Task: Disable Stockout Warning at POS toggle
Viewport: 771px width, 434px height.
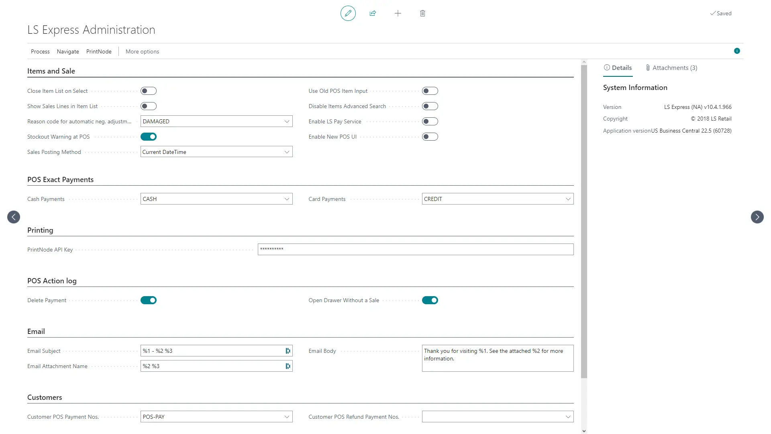Action: coord(149,137)
